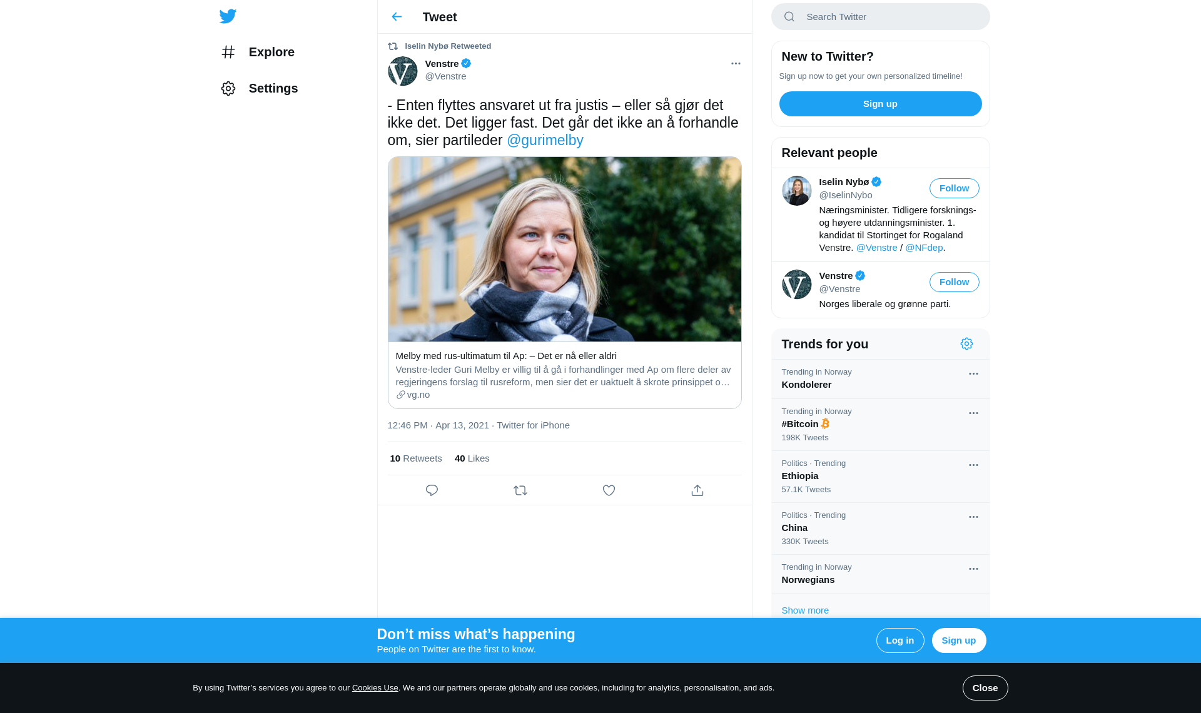Viewport: 1201px width, 713px height.
Task: Follow Iselin Nybø
Action: coord(955,188)
